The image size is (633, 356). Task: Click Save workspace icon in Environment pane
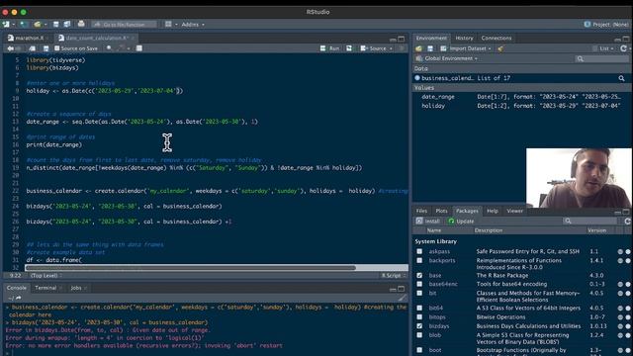(430, 48)
